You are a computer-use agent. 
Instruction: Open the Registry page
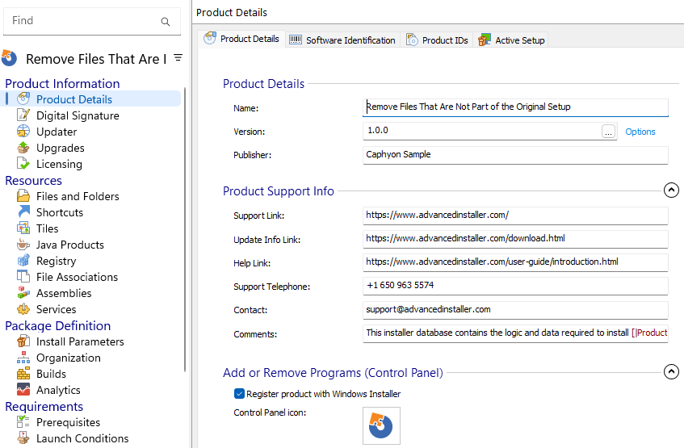(57, 261)
